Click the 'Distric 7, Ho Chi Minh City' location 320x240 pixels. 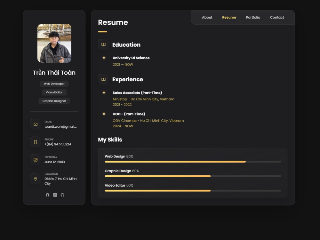click(60, 181)
